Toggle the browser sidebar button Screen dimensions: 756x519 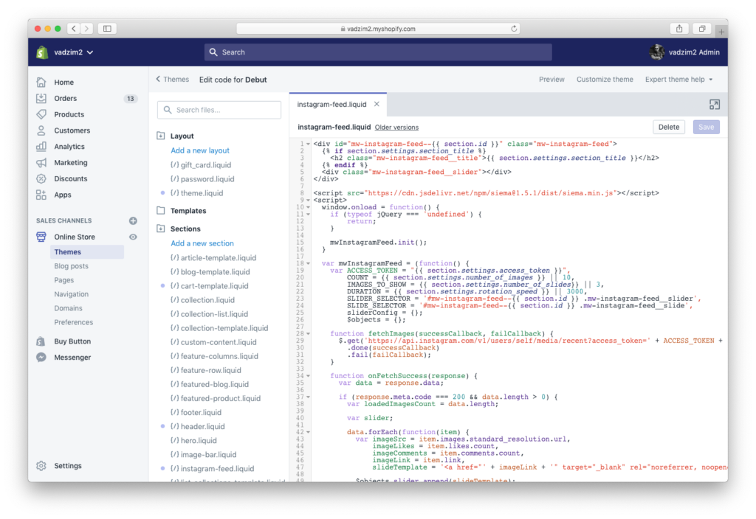(x=108, y=29)
